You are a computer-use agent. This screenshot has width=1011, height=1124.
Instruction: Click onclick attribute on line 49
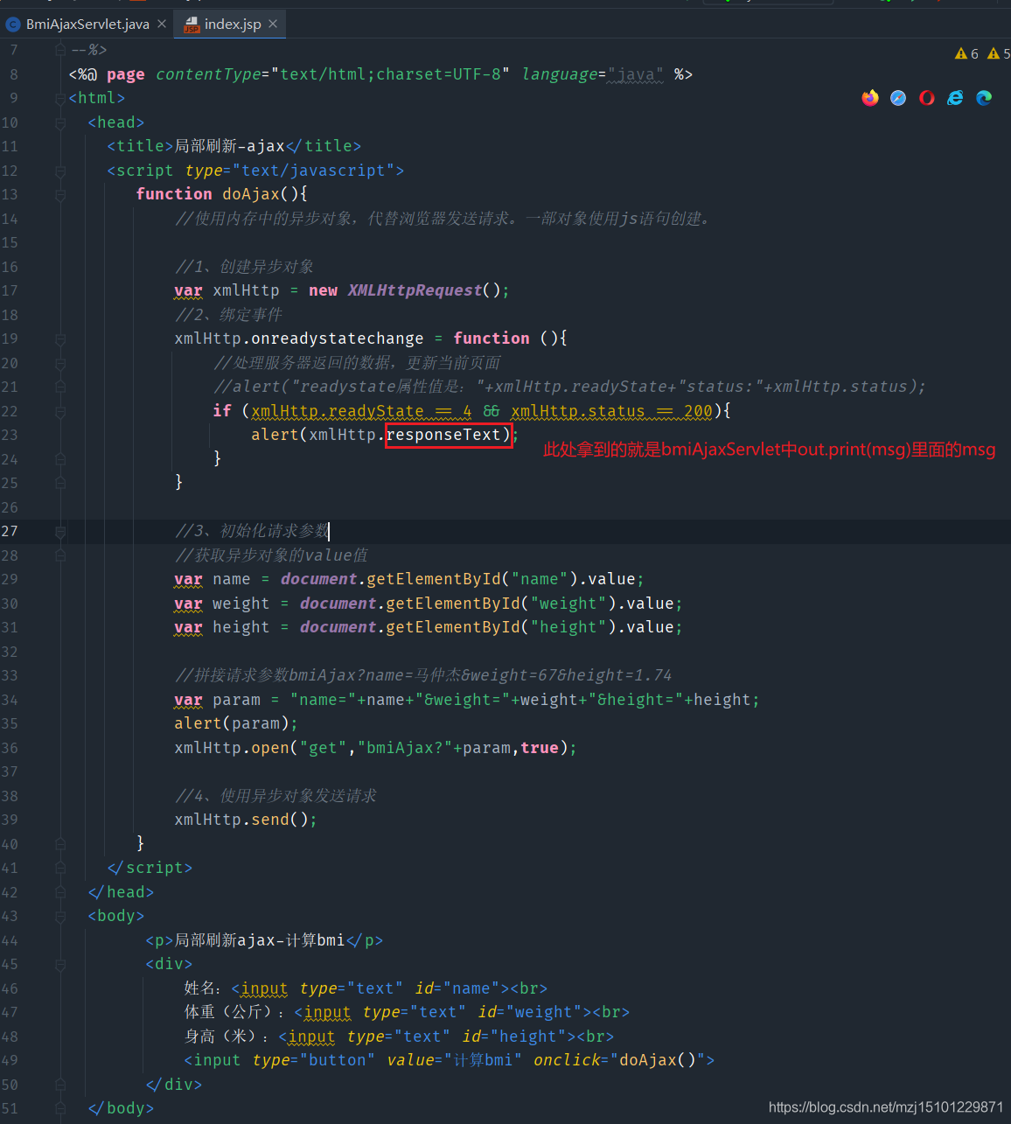coord(567,1060)
